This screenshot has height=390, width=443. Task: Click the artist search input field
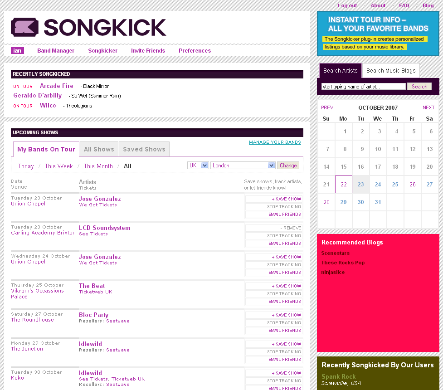click(363, 87)
